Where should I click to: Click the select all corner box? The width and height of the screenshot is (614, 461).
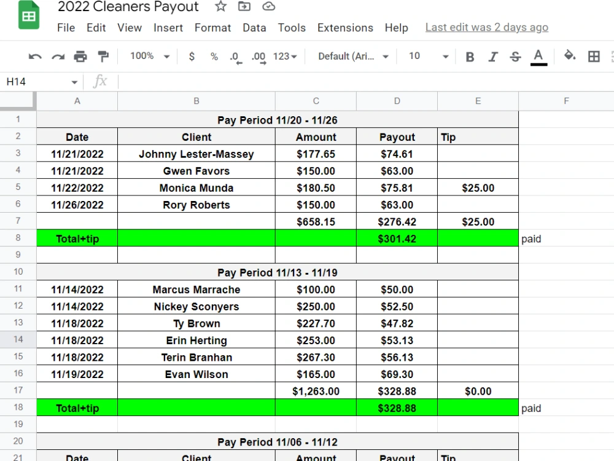18,101
